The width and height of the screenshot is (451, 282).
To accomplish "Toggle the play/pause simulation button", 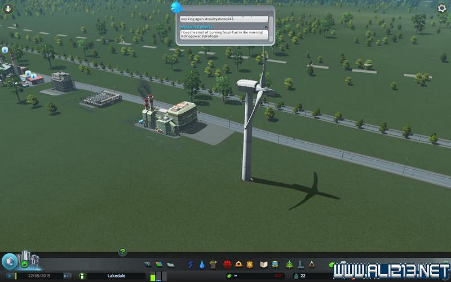I will point(10,276).
